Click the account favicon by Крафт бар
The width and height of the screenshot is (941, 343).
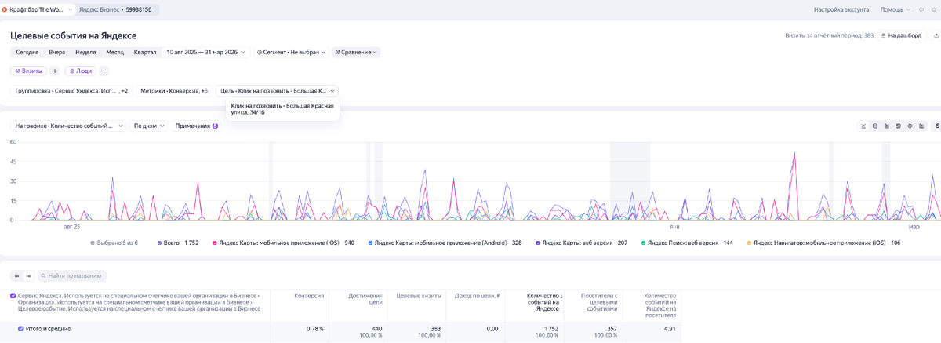5,9
